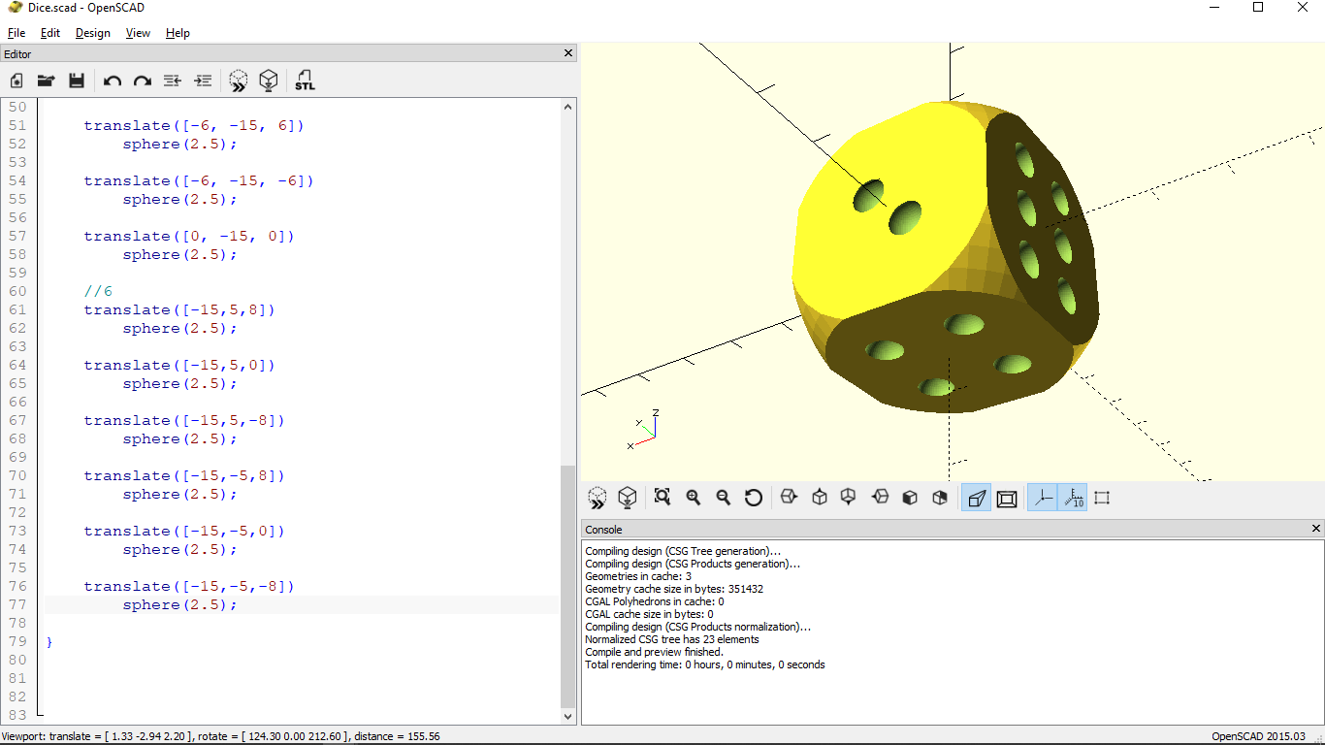
Task: Place cursor on "translate([-6, -15, -6])" line
Action: tap(199, 180)
